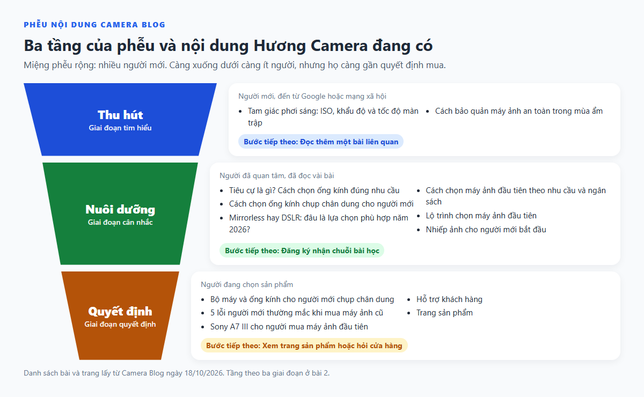This screenshot has width=644, height=397.
Task: Open 'Cách bảo quản máy ảnh an toàn trong mùa ẩm'
Action: pos(518,111)
